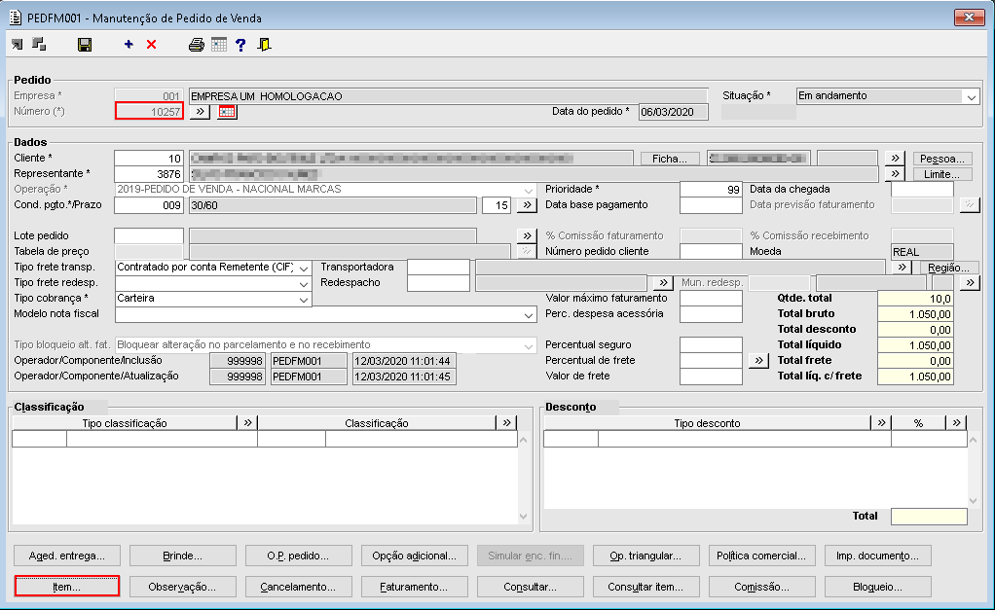Open the Representante lookup arrows before Limite button
The height and width of the screenshot is (610, 995).
point(895,174)
